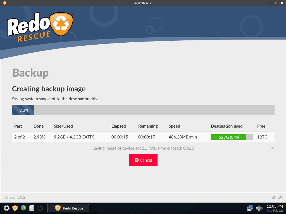Open the web browser globe icon
Screen dimensions: 286x214
tap(23, 208)
